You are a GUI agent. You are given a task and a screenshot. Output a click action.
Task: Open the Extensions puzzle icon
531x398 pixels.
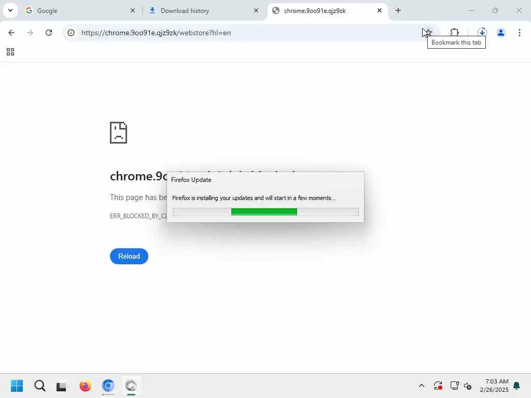click(x=454, y=33)
